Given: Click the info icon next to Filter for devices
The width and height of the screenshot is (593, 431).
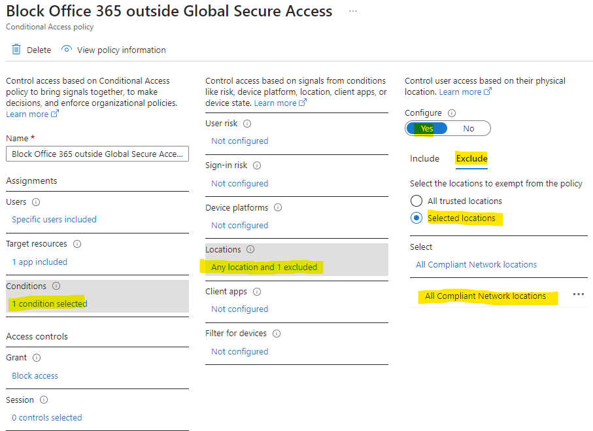Looking at the screenshot, I should tap(277, 334).
